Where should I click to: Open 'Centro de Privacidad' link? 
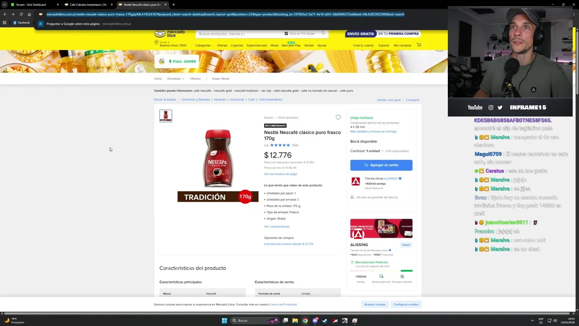283,305
